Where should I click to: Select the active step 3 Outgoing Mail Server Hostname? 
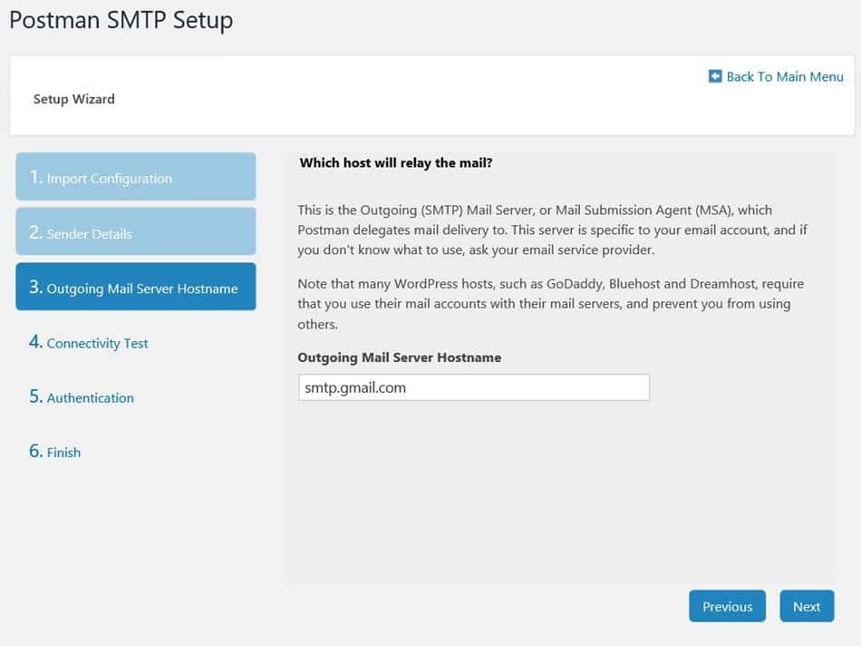click(135, 286)
